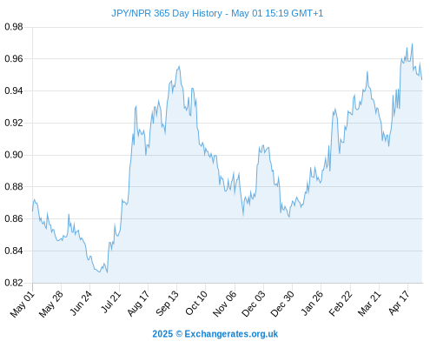
Task: Click the Feb 22 date label
Action: [x=341, y=304]
